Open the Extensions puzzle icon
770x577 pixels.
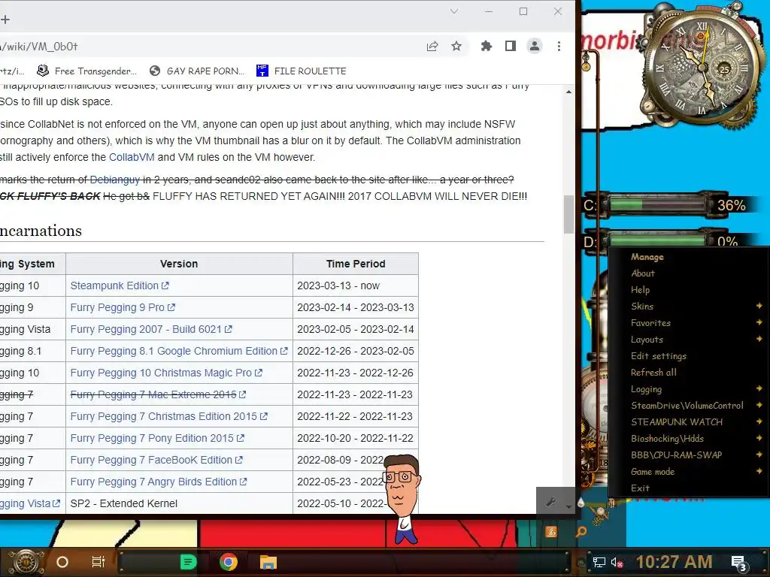487,46
